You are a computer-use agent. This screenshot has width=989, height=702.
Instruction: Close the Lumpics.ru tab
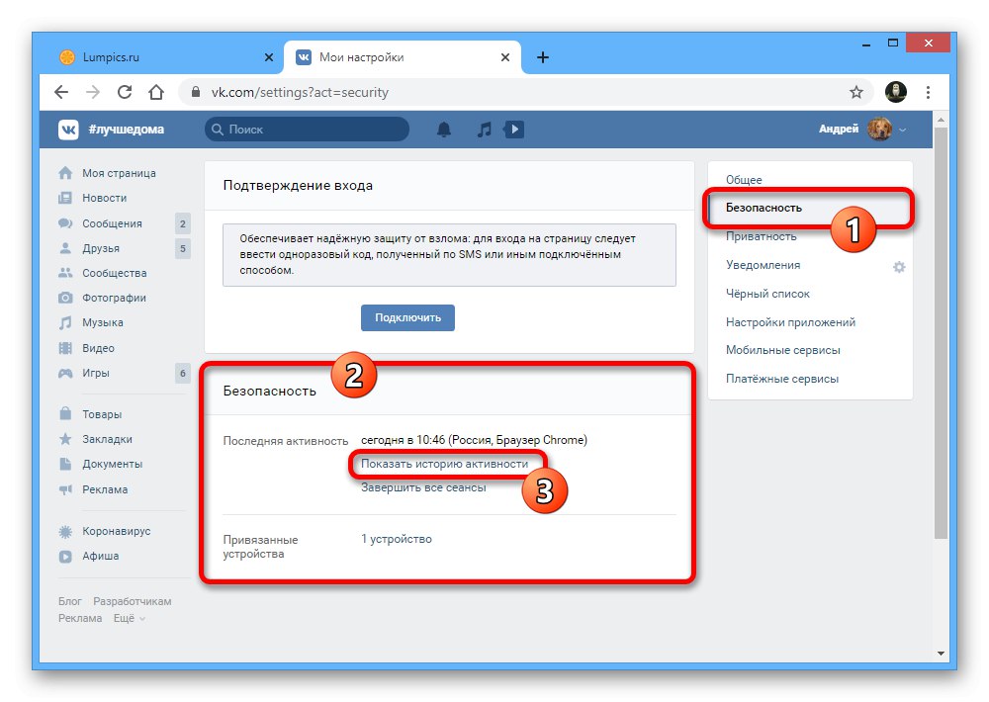coord(269,57)
